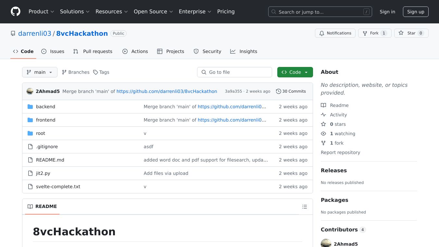Fork this repository

click(x=374, y=33)
